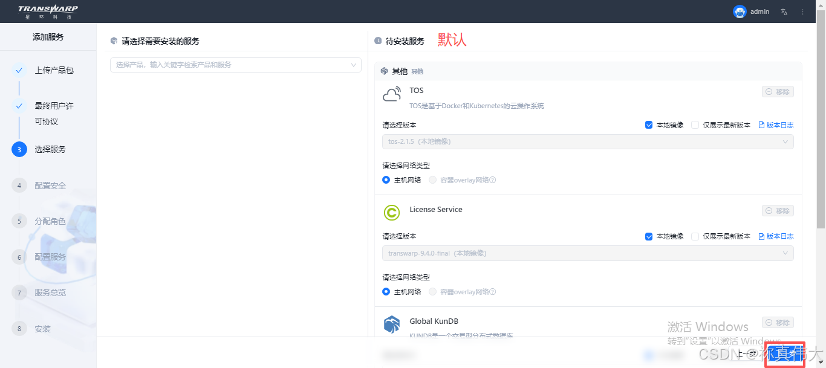Select 主机网络 radio for License Service

(386, 292)
